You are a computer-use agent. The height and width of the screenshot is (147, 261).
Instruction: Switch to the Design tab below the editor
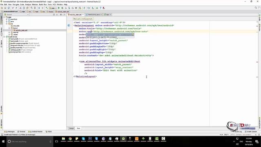(71, 128)
